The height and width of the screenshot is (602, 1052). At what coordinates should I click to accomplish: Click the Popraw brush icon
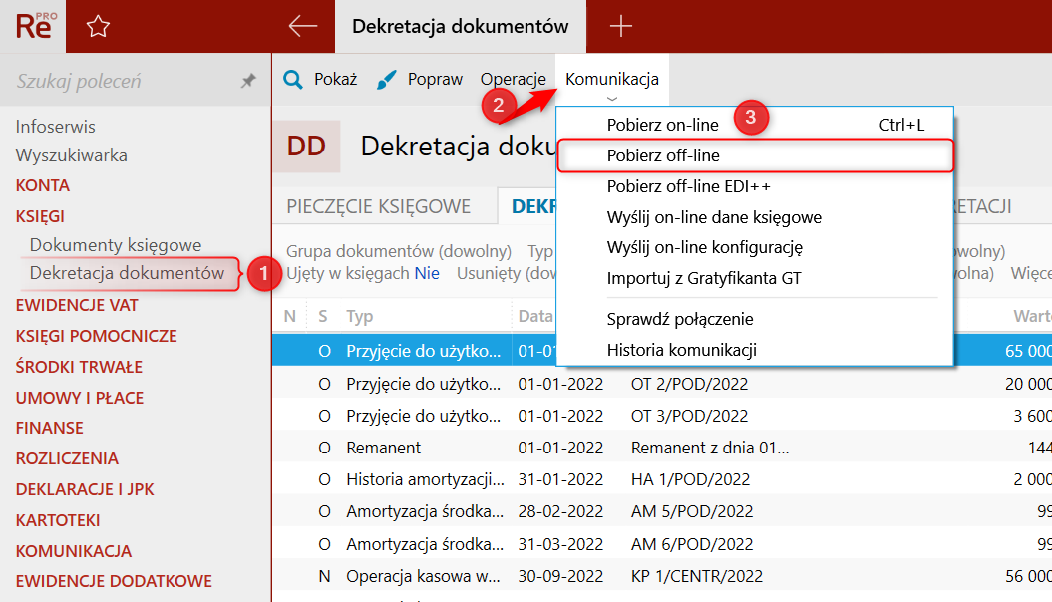387,80
